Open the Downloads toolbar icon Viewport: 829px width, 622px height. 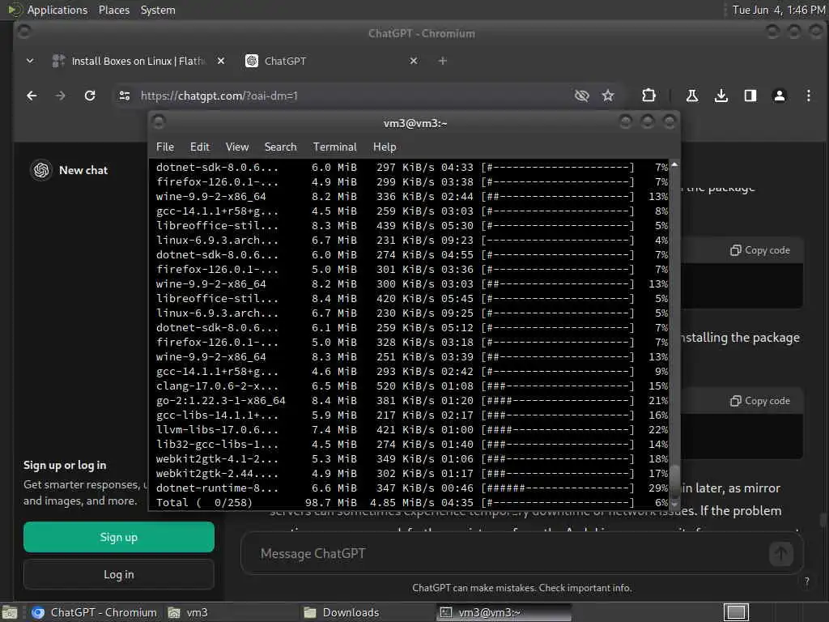pos(721,96)
